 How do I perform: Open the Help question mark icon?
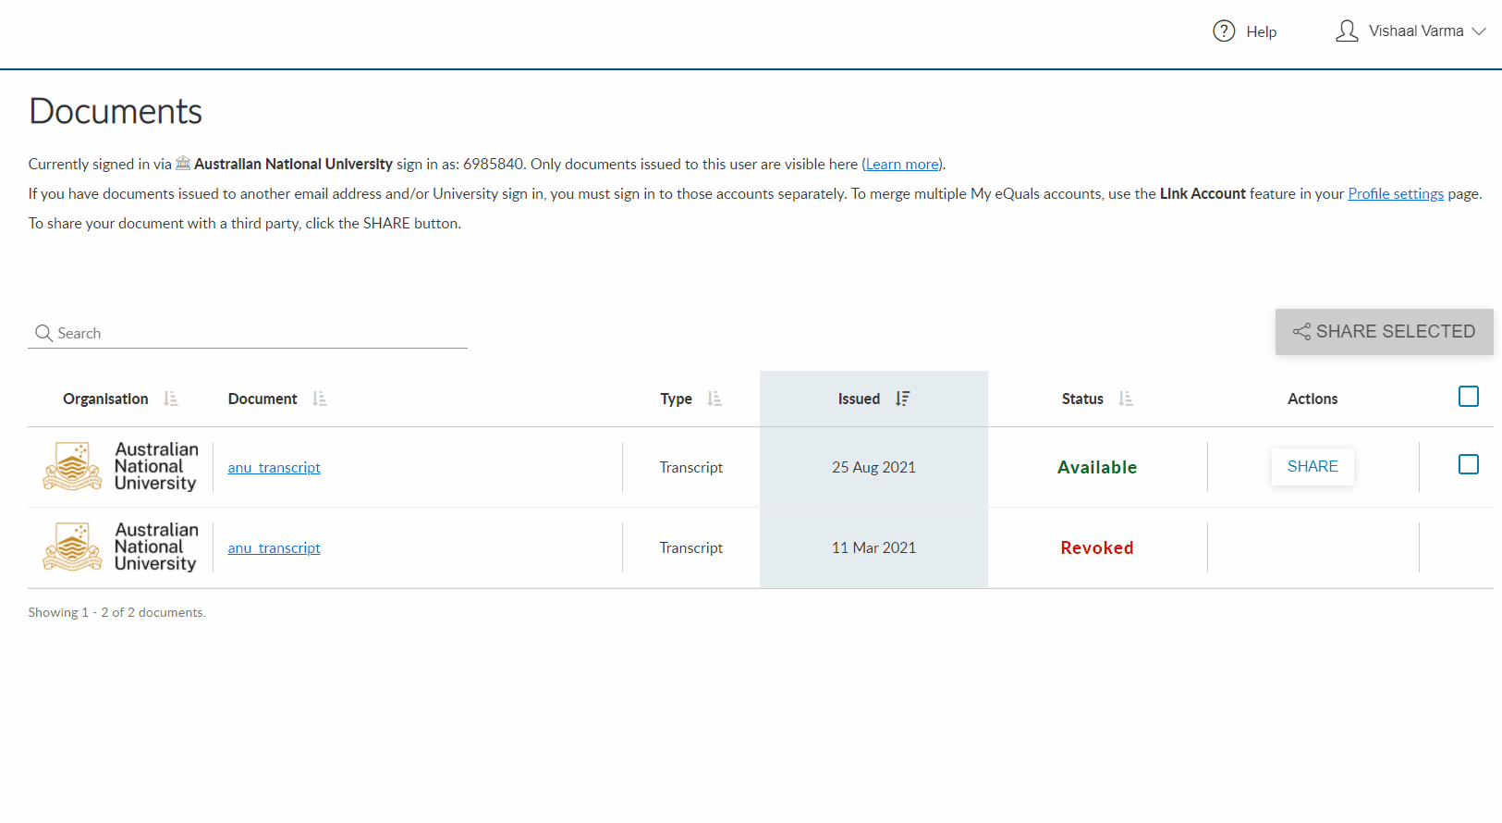[x=1224, y=31]
